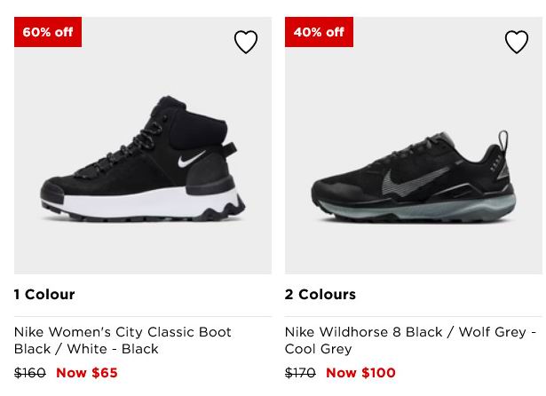The height and width of the screenshot is (396, 546).
Task: Select the 1 Colour label
Action: point(44,294)
